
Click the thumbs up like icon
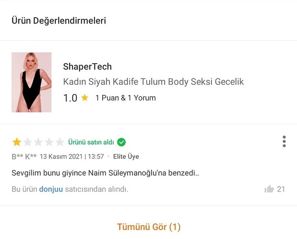pyautogui.click(x=269, y=189)
